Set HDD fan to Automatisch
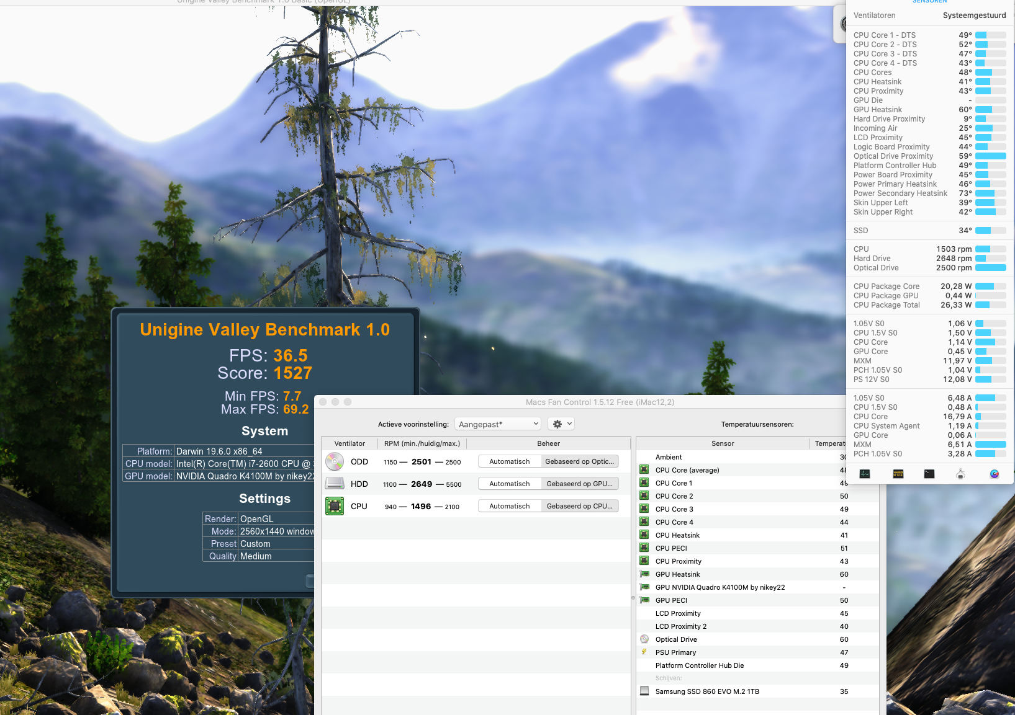The width and height of the screenshot is (1015, 715). [x=510, y=484]
